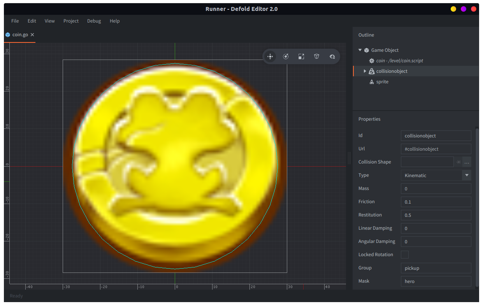
Task: Select the Scale tool in the scene toolbar
Action: [301, 56]
